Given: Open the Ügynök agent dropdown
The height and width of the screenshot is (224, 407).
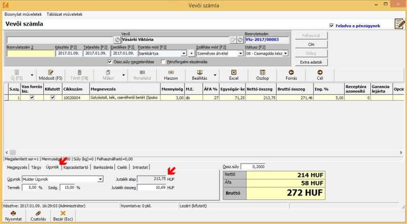Looking at the screenshot, I should coord(100,179).
